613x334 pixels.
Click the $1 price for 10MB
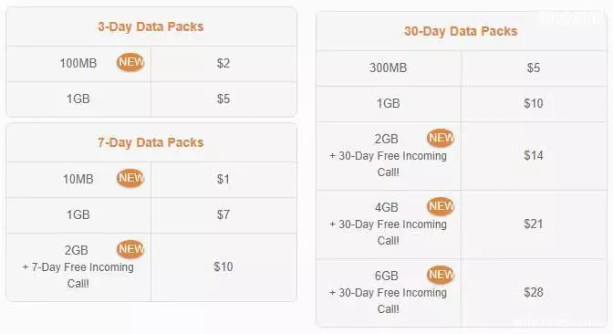pyautogui.click(x=223, y=180)
